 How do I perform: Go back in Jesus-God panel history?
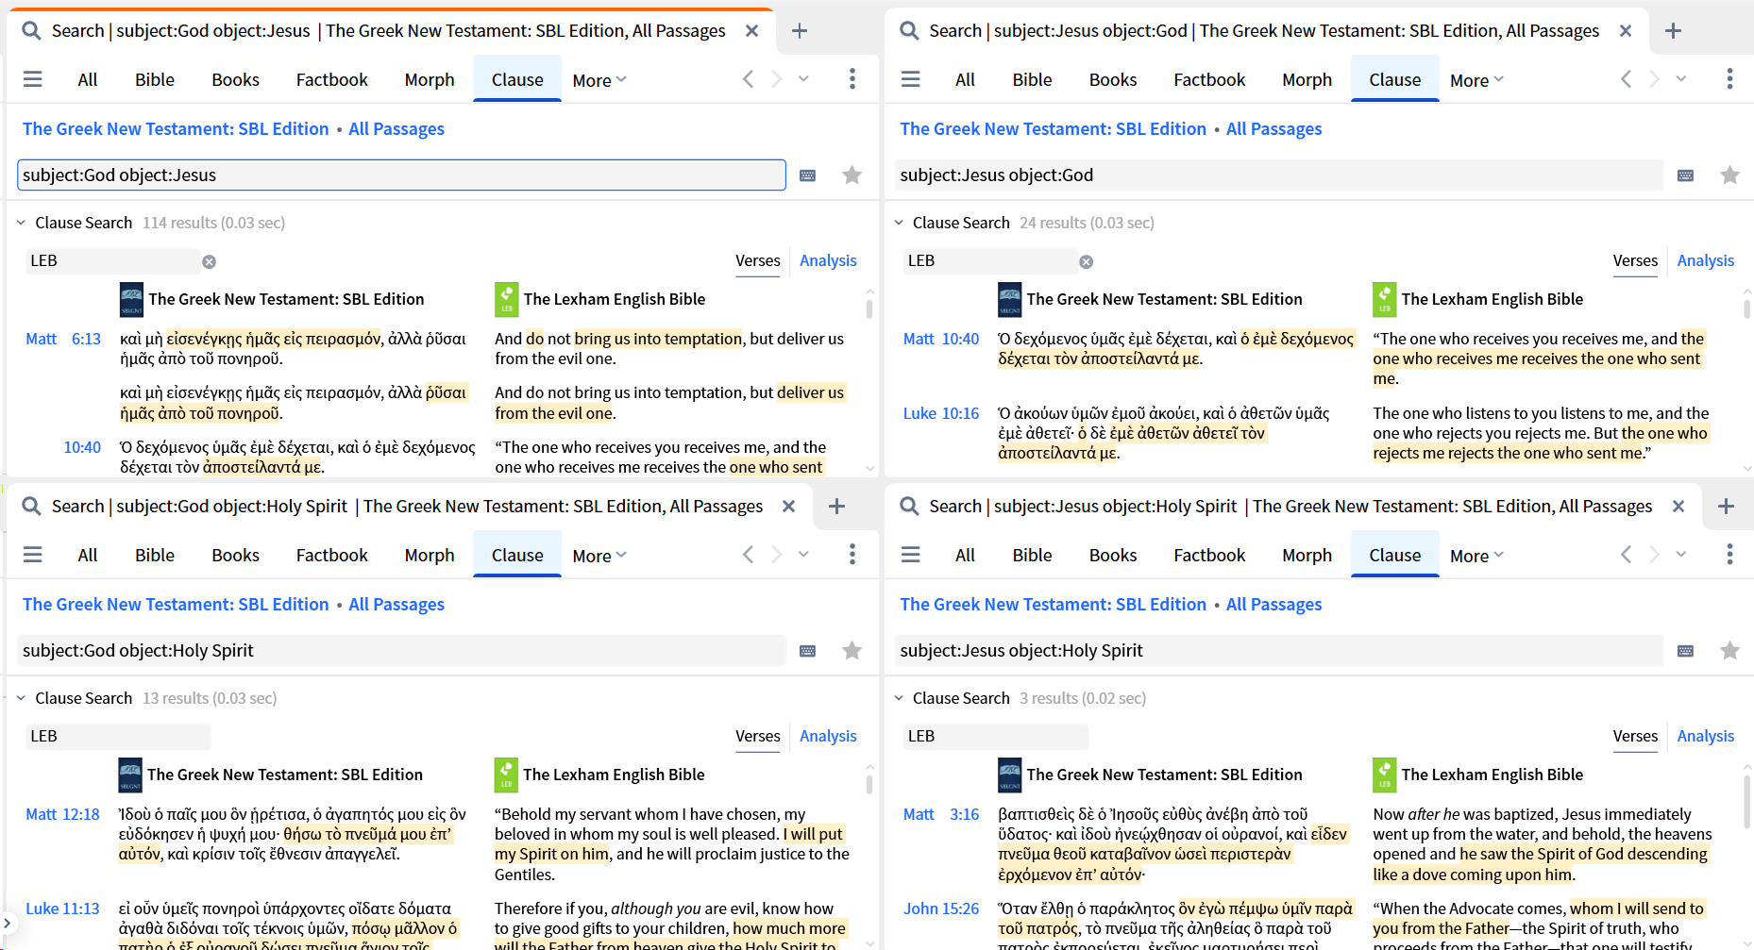(1627, 79)
